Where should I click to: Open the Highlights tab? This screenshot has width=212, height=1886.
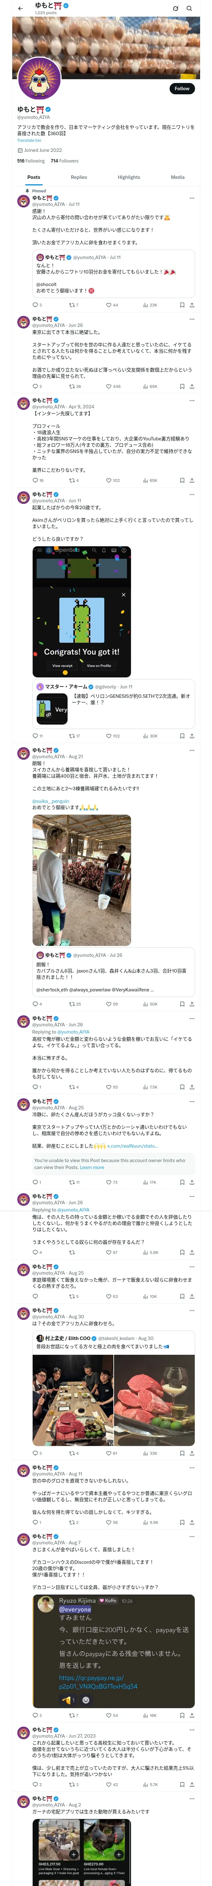click(129, 177)
